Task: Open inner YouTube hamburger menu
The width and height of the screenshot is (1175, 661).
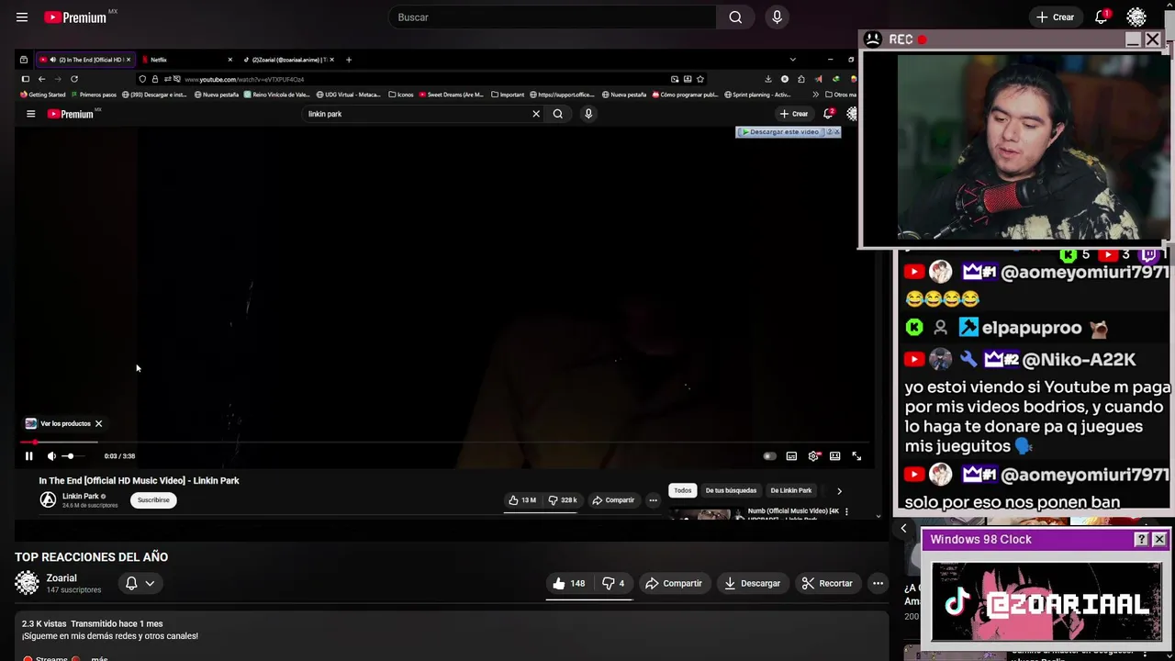Action: click(30, 114)
